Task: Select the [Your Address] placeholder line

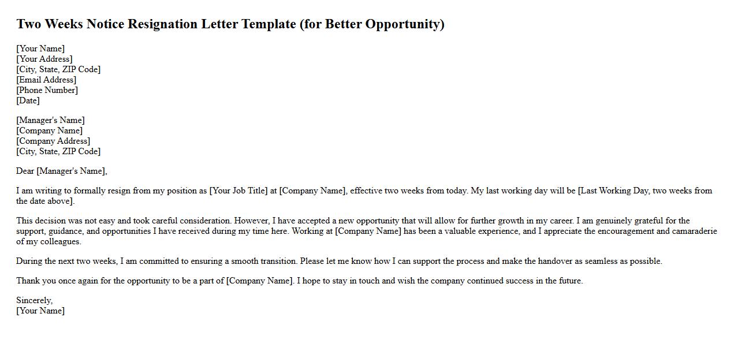Action: tap(44, 59)
